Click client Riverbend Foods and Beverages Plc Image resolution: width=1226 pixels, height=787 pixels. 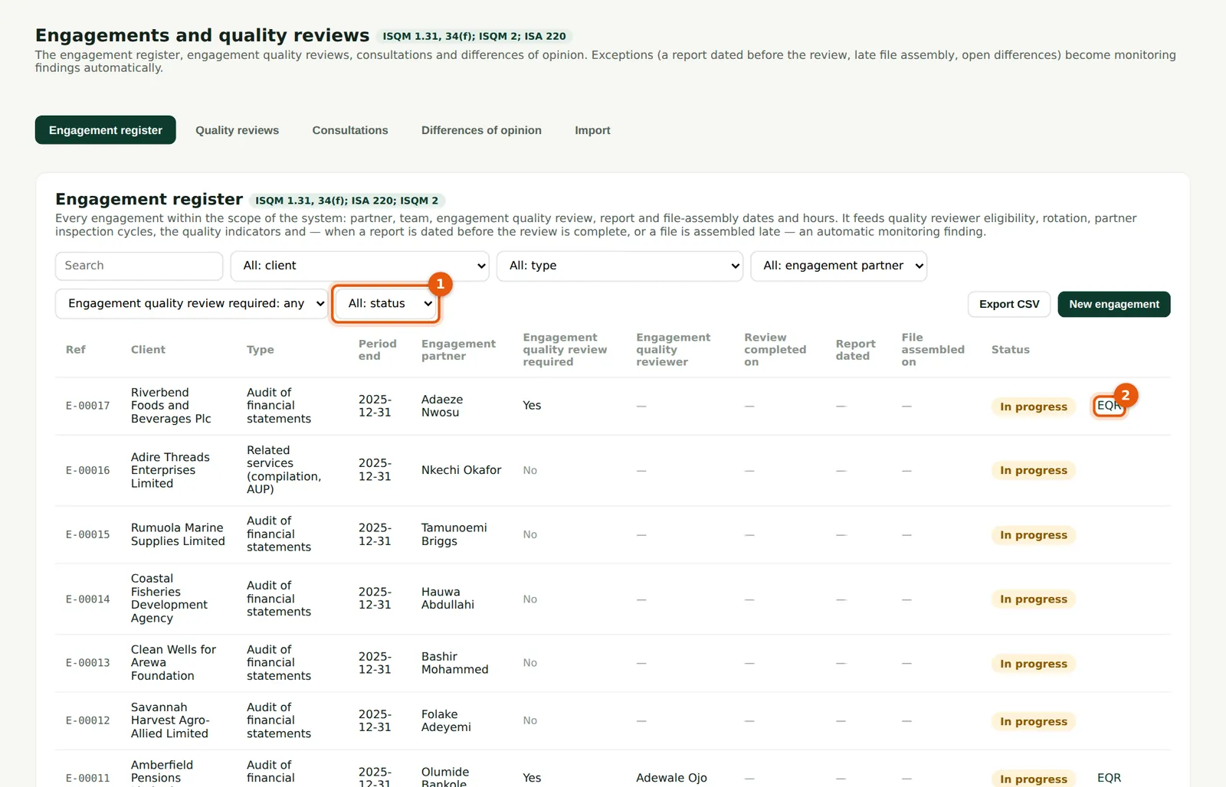171,406
